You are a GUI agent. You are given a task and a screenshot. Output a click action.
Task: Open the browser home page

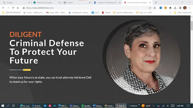18,8
